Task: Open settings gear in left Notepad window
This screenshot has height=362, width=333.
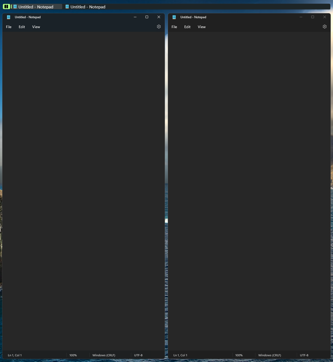Action: (x=159, y=27)
